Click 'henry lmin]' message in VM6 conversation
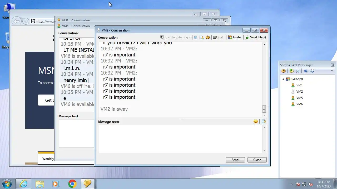The image size is (337, 189). [76, 80]
